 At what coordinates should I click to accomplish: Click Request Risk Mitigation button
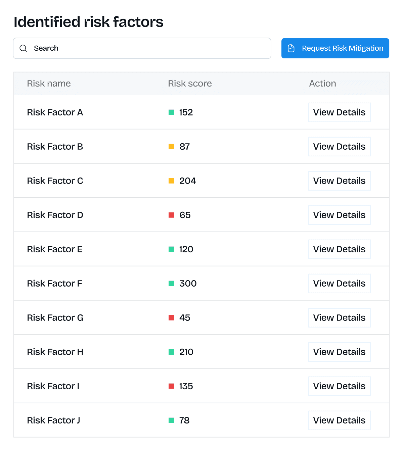pos(335,48)
